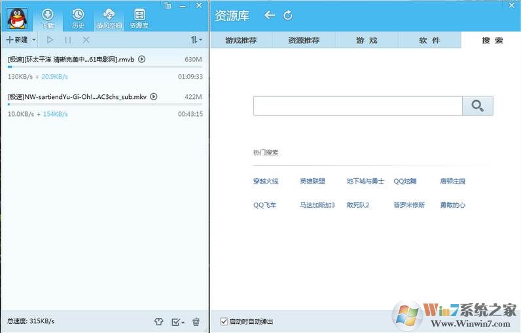Open 旋风空间 cloud space icon
This screenshot has height=333, width=521.
tap(108, 18)
